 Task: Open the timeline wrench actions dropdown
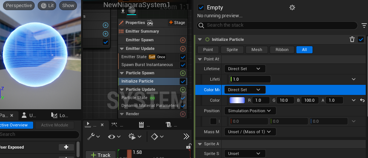[94, 137]
